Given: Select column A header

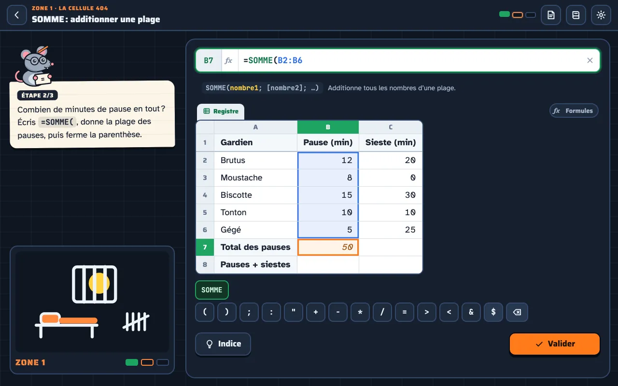Looking at the screenshot, I should coord(255,127).
